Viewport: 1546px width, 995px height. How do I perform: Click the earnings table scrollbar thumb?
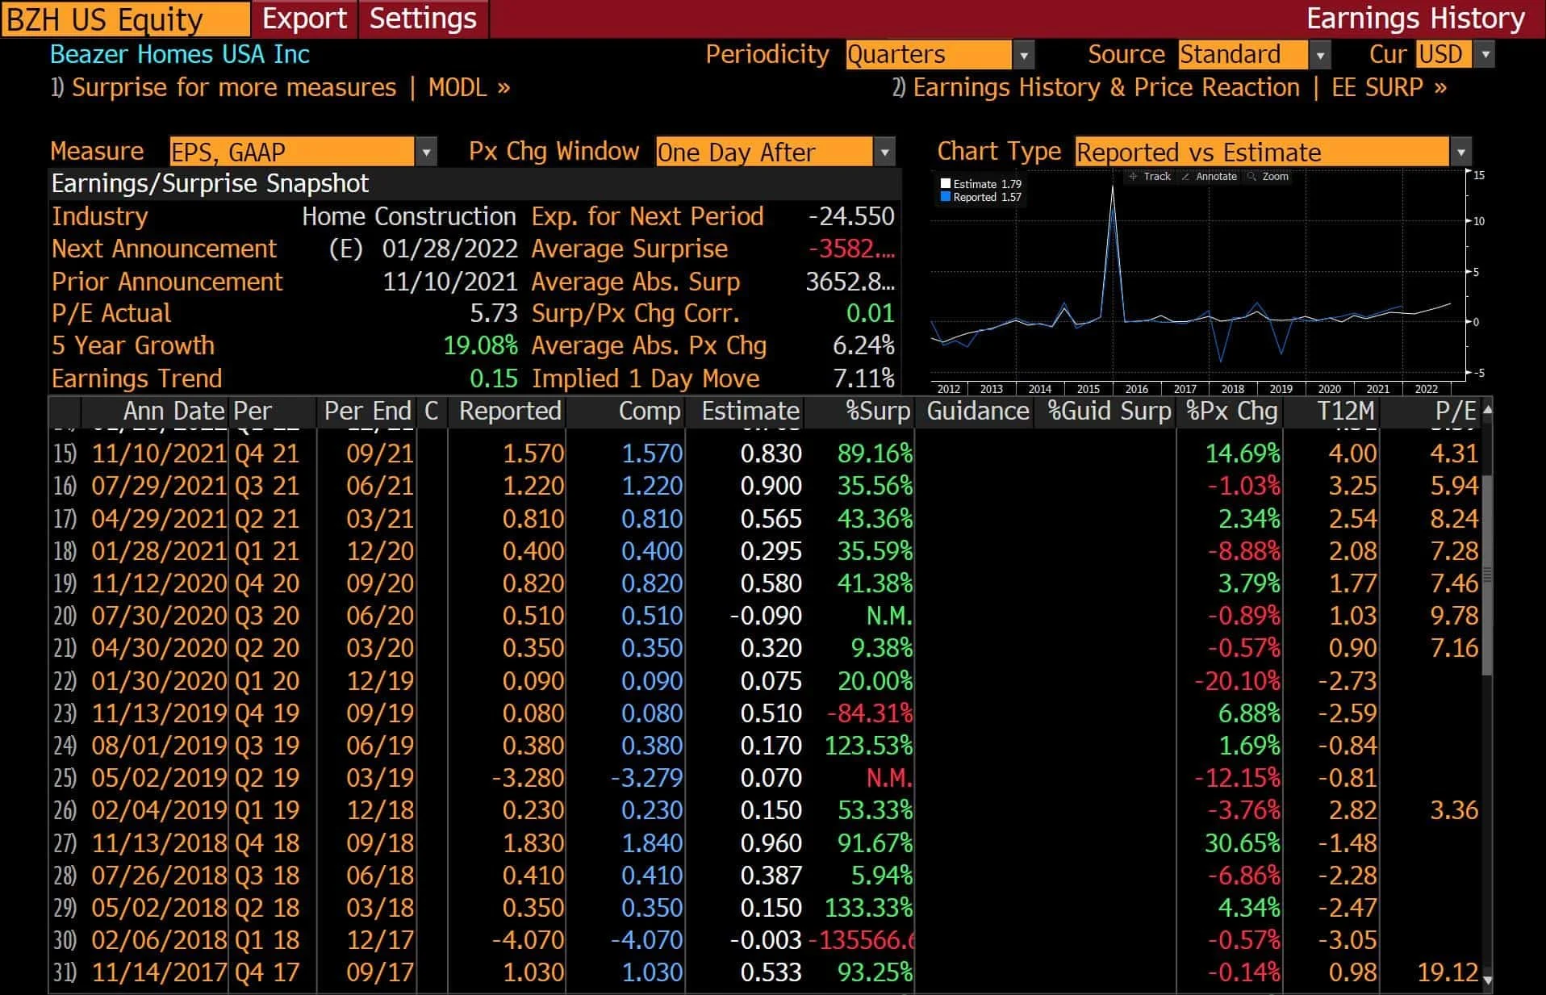pyautogui.click(x=1487, y=575)
